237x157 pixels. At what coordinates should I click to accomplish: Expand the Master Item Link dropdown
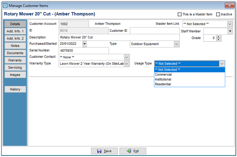(230, 24)
